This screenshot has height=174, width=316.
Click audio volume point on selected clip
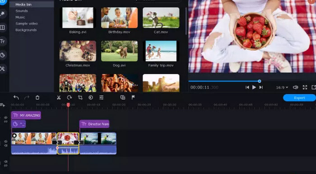pos(57,148)
